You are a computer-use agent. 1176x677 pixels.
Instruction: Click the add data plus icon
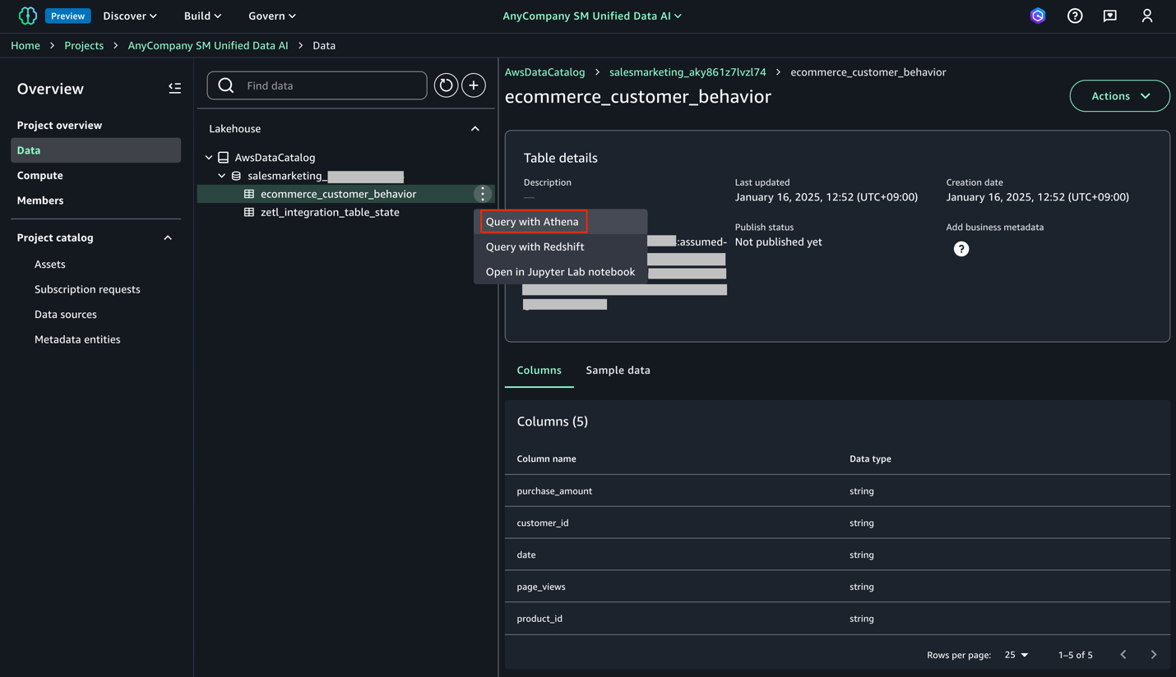[x=474, y=85]
